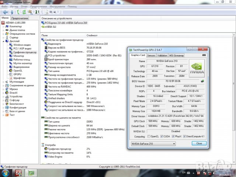Switch to the MSI Giveaway tab
236x177 pixels.
[176, 55]
